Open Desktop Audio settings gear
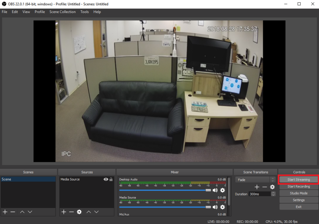Viewport: 319px width, 224px height. click(223, 190)
